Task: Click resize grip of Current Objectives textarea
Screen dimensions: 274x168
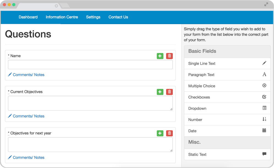Action: click(171, 109)
